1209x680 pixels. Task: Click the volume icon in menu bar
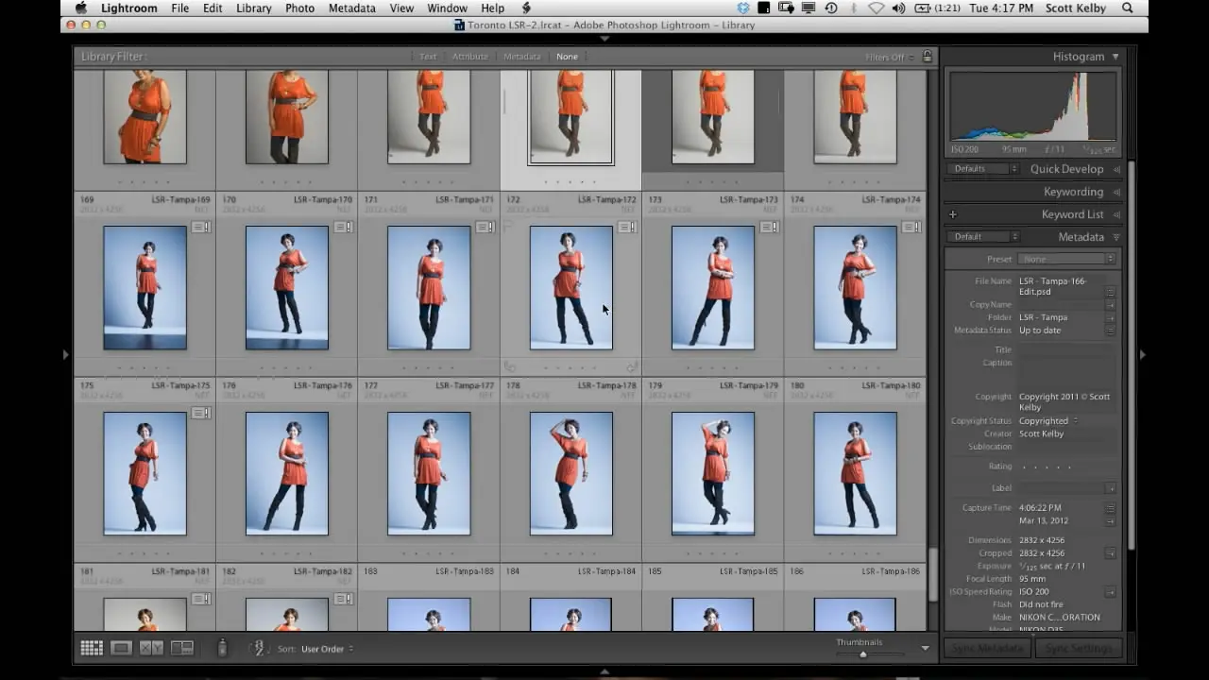[x=897, y=8]
